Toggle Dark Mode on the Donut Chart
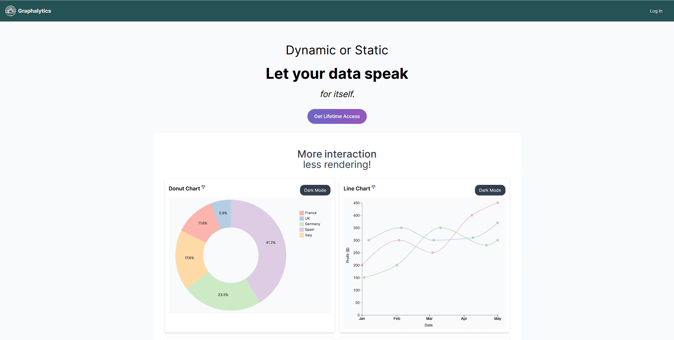 (315, 190)
